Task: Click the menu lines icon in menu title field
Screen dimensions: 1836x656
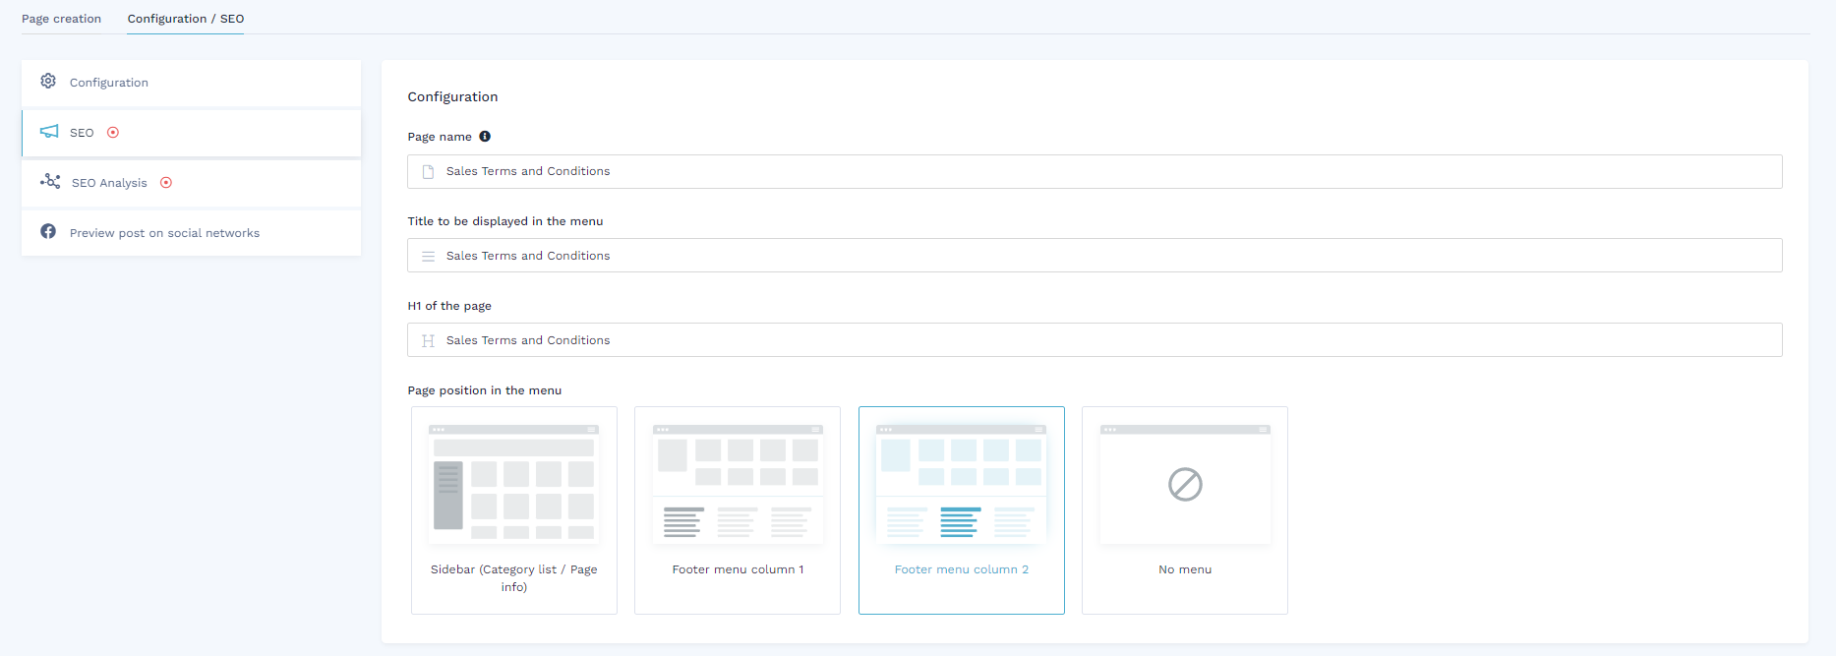Action: point(428,257)
